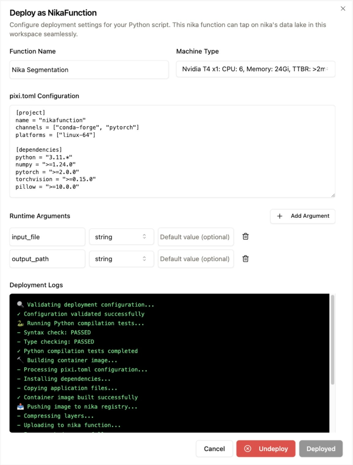Click the Function Name field showing Nika Segmentation

click(x=89, y=70)
